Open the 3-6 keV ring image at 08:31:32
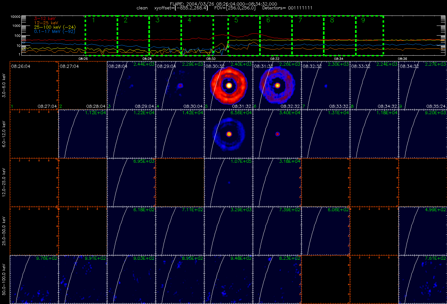The height and width of the screenshot is (304, 447). (x=277, y=85)
